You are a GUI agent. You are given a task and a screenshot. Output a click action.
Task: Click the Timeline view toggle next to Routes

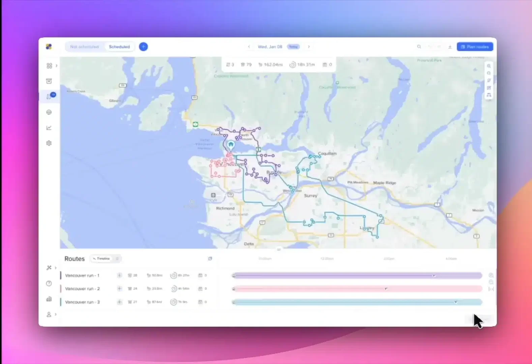(x=101, y=259)
